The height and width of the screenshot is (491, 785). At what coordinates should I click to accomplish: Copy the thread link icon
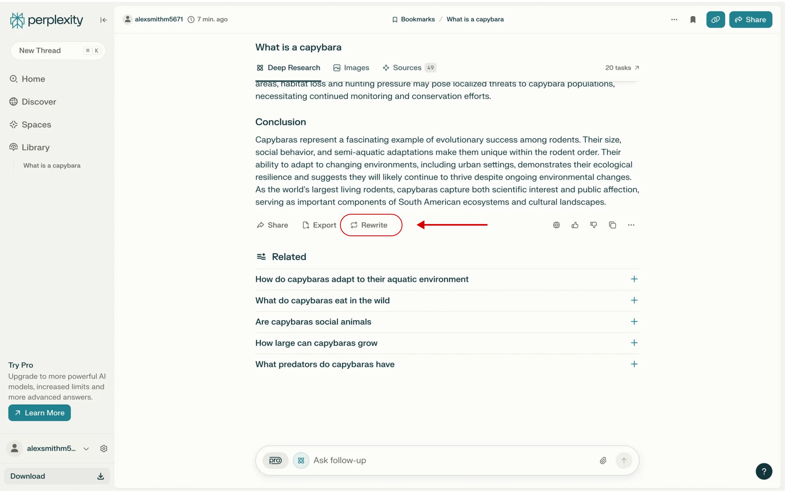tap(716, 19)
